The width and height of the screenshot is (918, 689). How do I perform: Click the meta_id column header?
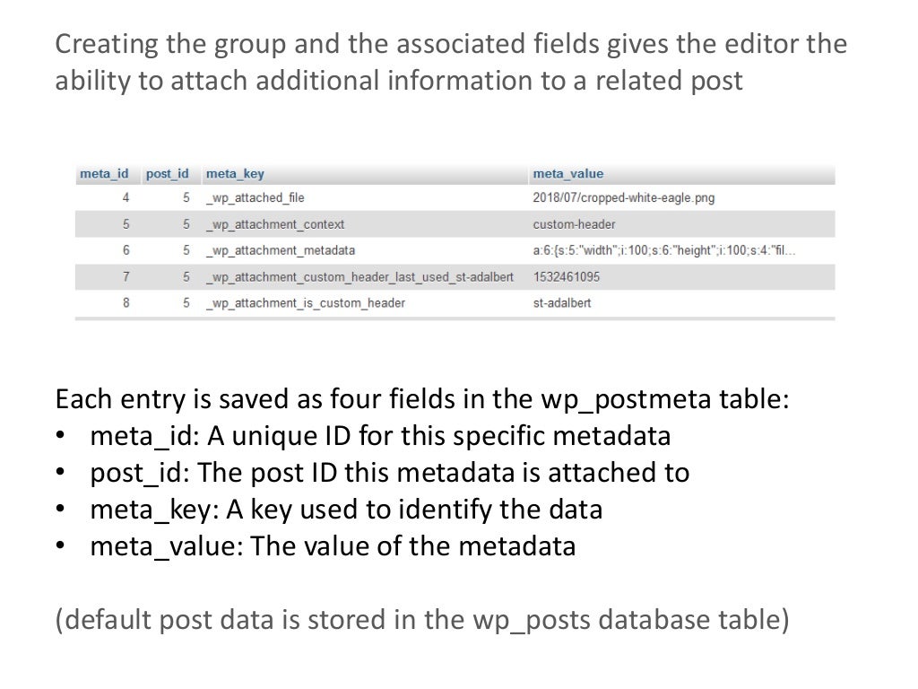[x=104, y=173]
